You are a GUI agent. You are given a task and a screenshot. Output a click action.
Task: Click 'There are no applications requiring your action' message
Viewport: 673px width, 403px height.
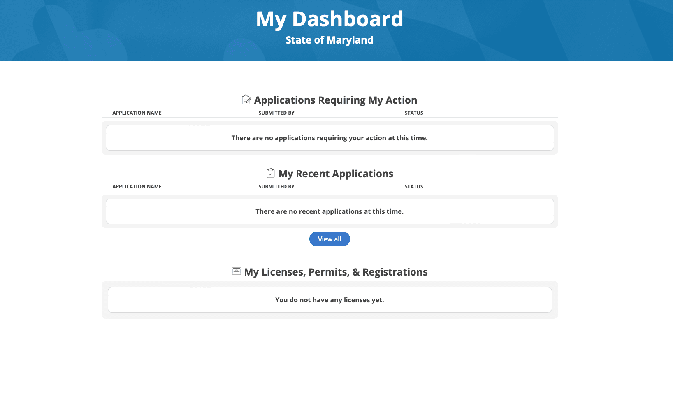point(330,138)
